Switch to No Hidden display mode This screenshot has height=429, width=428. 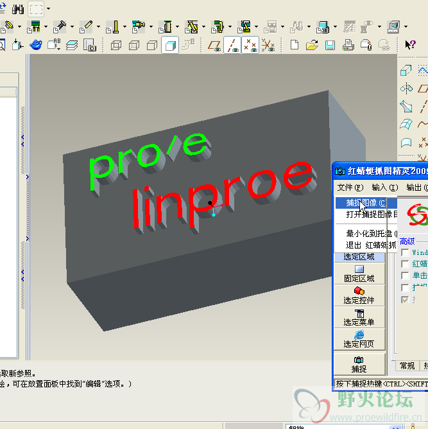tap(152, 45)
